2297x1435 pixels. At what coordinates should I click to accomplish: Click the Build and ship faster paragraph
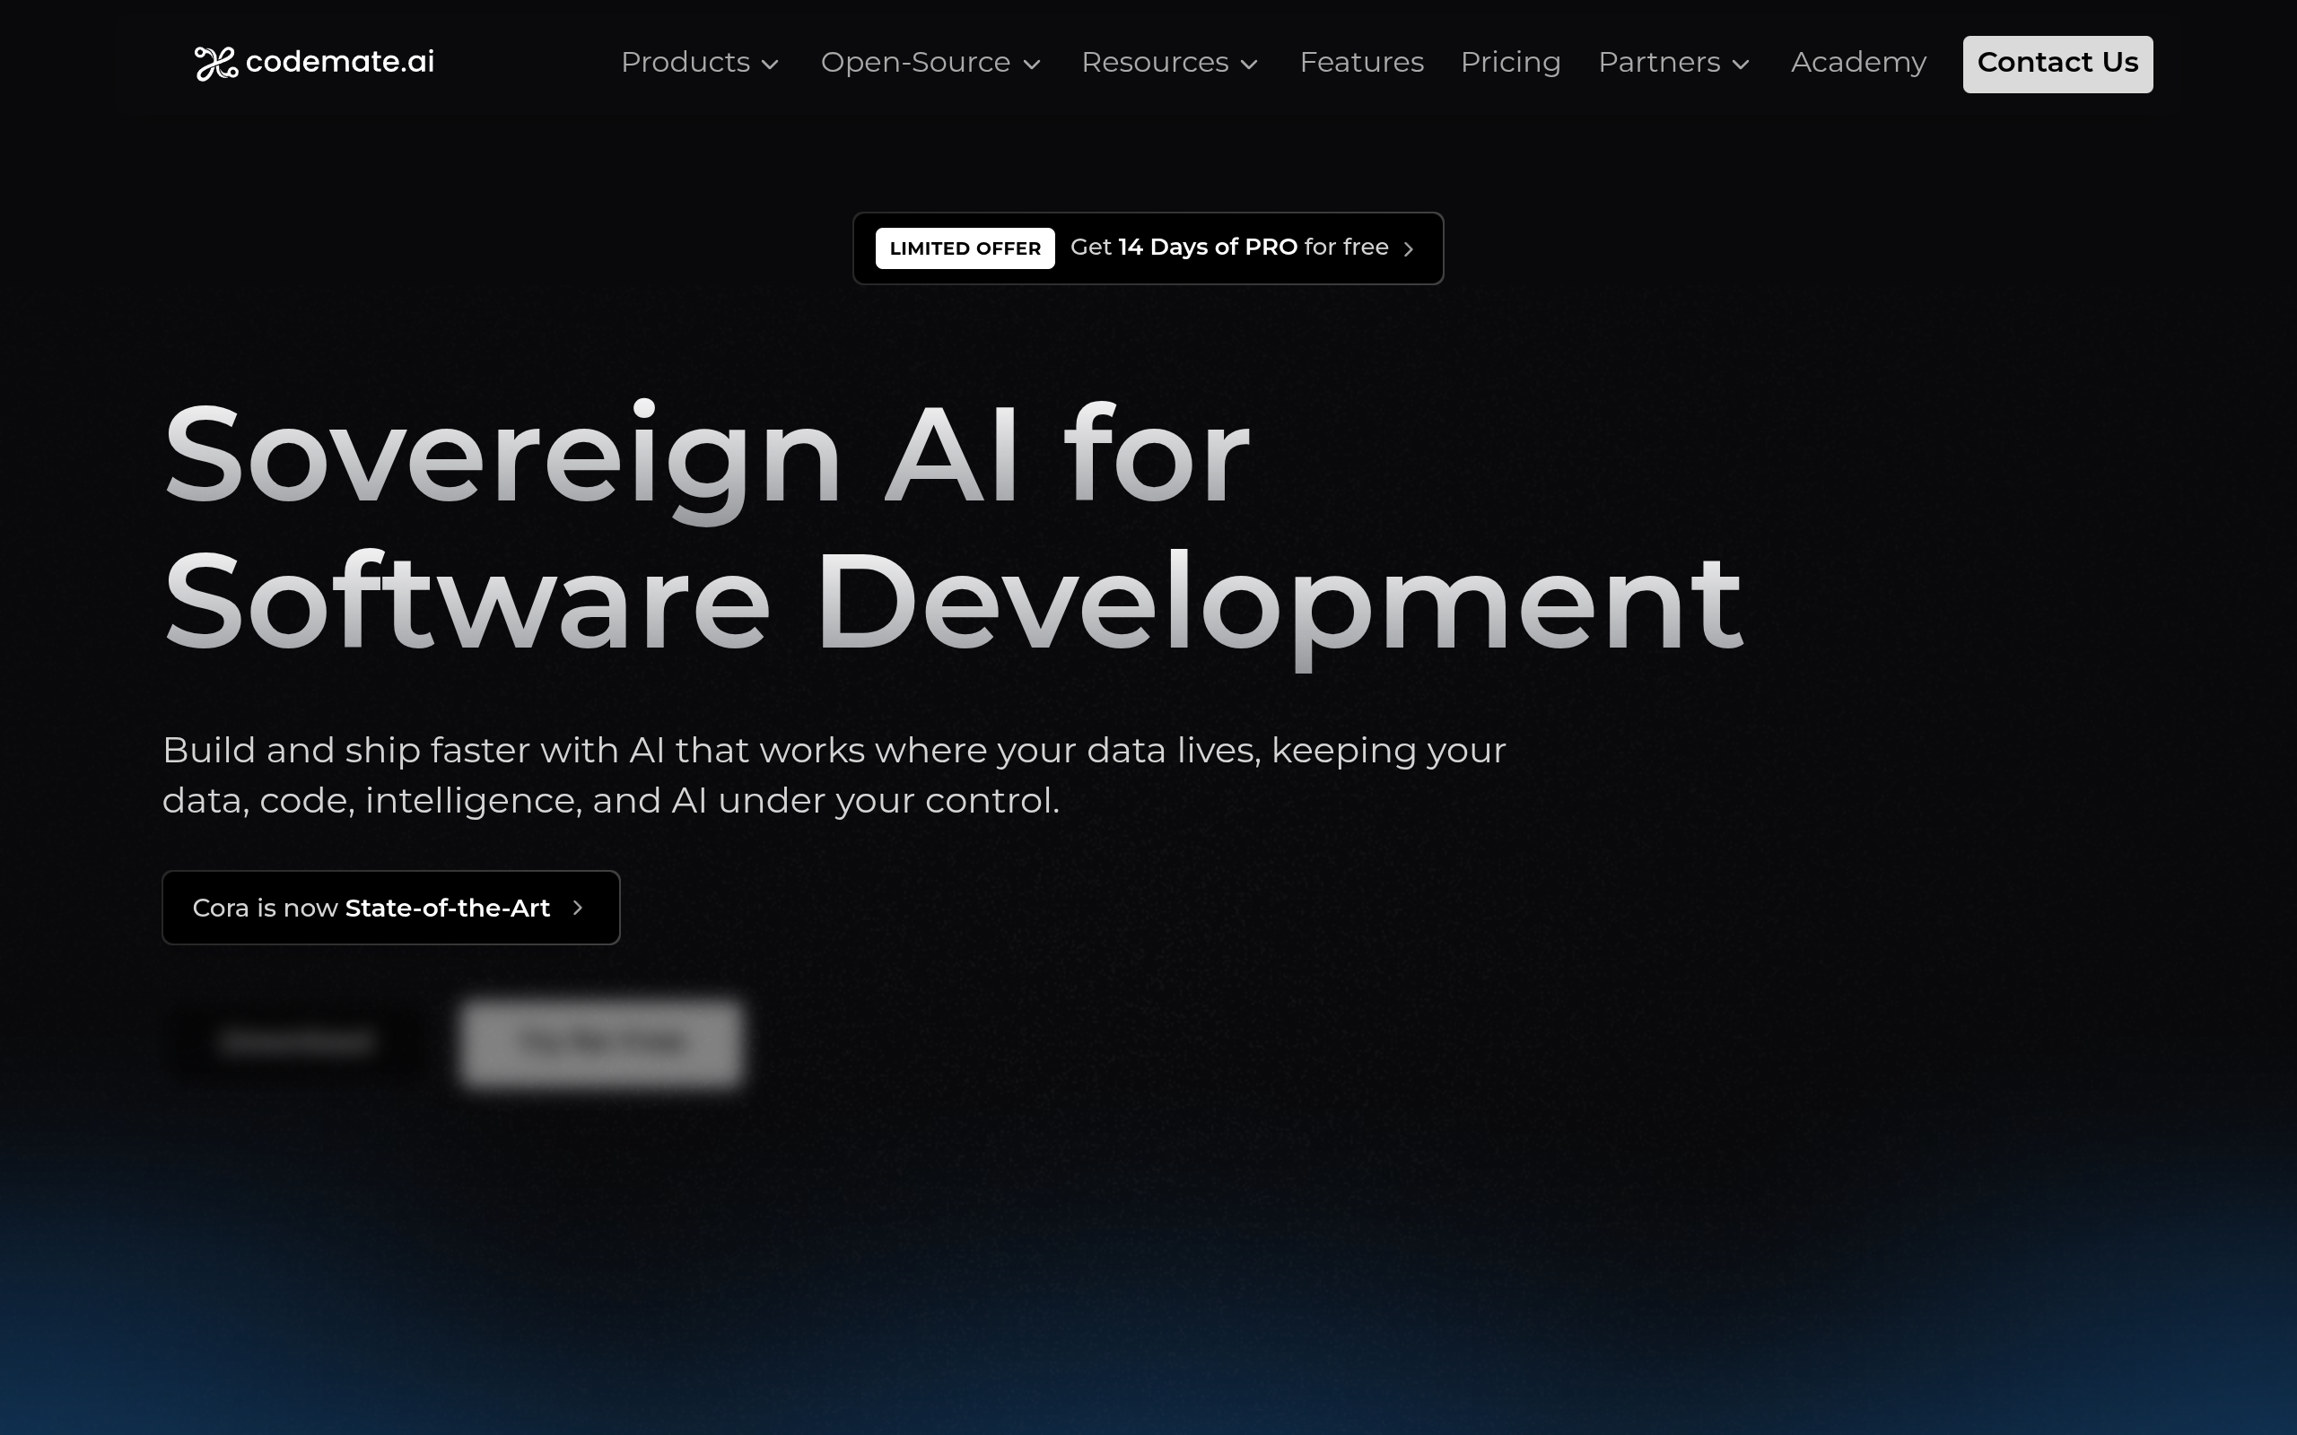(x=834, y=776)
